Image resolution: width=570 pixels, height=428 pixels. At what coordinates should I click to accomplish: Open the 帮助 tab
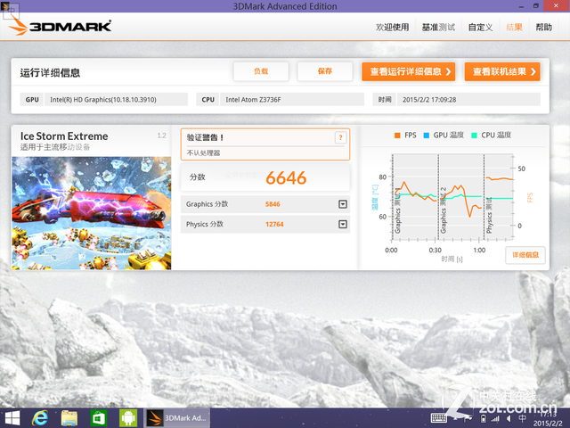(x=544, y=28)
